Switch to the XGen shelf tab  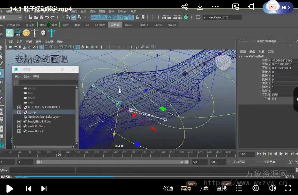pos(128,25)
